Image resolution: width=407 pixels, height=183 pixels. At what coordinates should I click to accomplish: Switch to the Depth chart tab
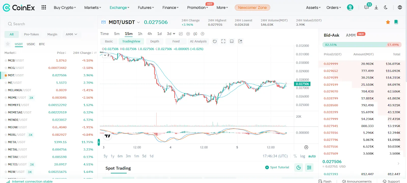click(155, 41)
